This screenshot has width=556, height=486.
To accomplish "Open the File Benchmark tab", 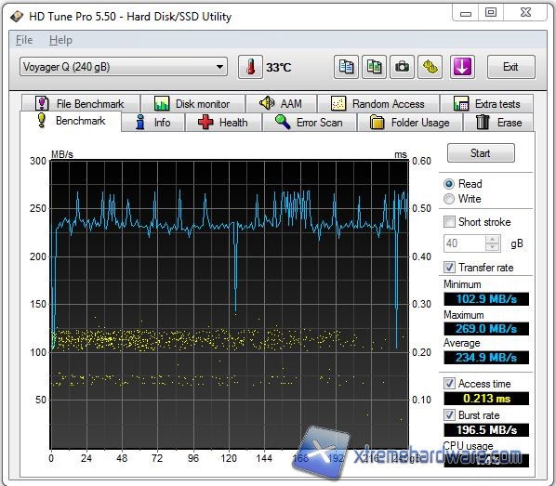I will (81, 103).
